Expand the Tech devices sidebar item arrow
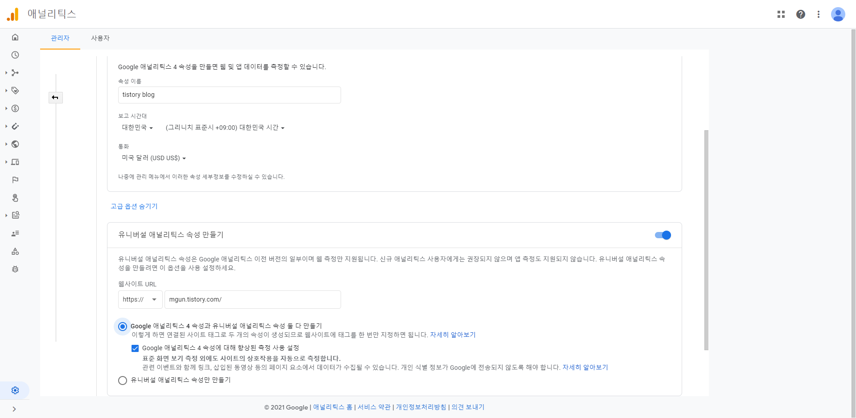The height and width of the screenshot is (418, 856). coord(6,162)
